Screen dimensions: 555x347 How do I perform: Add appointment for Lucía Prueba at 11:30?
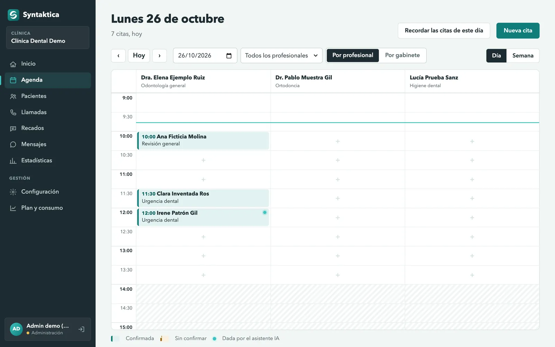472,198
